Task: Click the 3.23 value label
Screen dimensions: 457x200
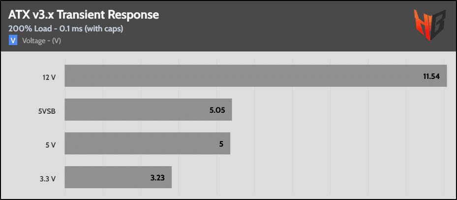Action: pyautogui.click(x=157, y=177)
